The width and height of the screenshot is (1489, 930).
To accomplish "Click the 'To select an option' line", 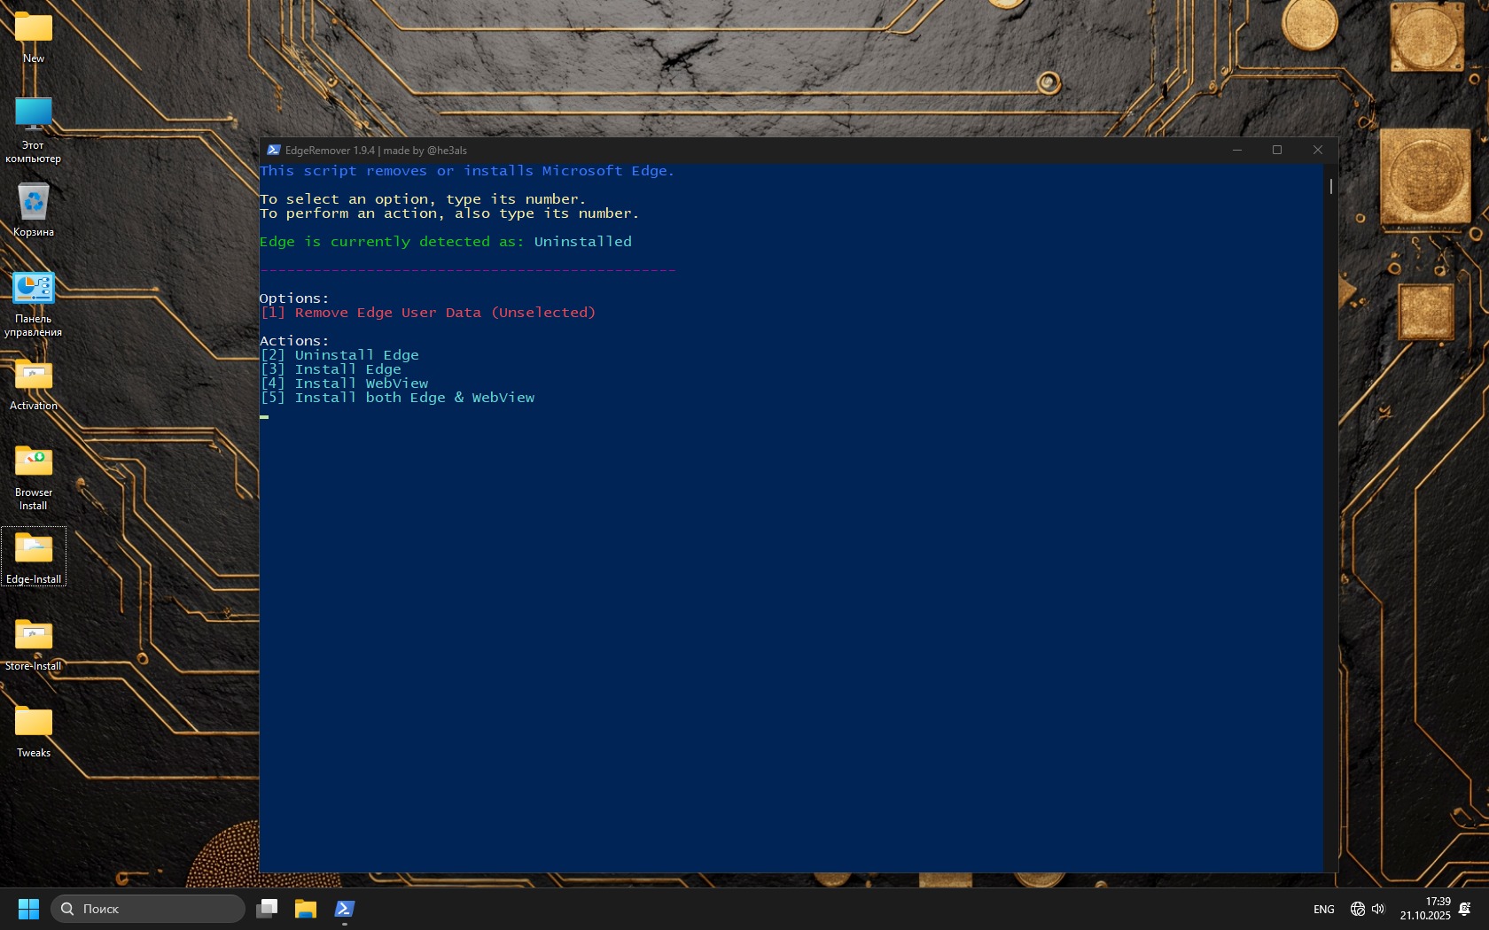I will coord(423,199).
